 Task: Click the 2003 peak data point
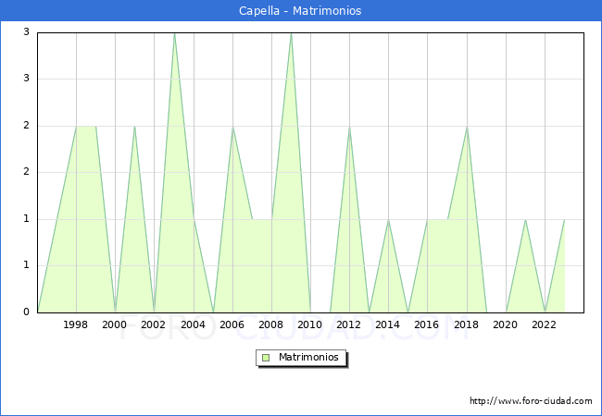[175, 33]
